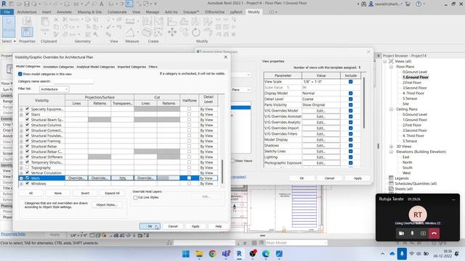Open Microsoft Teams from the taskbar
The image size is (465, 261).
coord(226,254)
